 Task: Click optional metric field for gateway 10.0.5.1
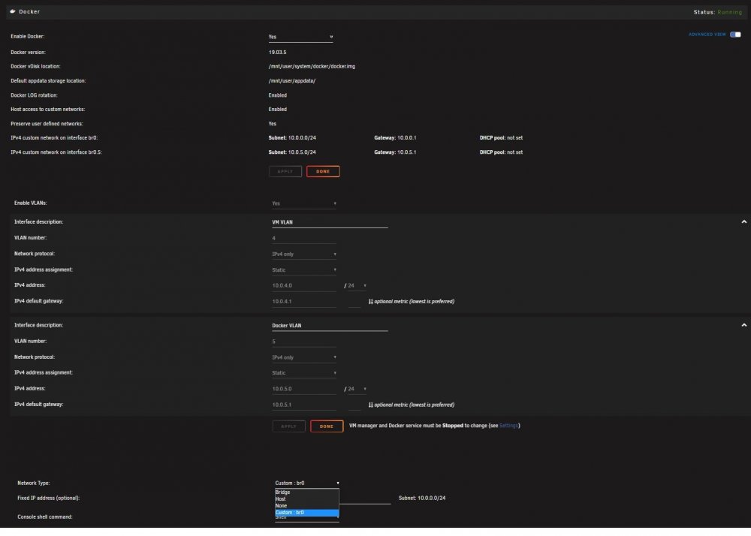(x=354, y=405)
